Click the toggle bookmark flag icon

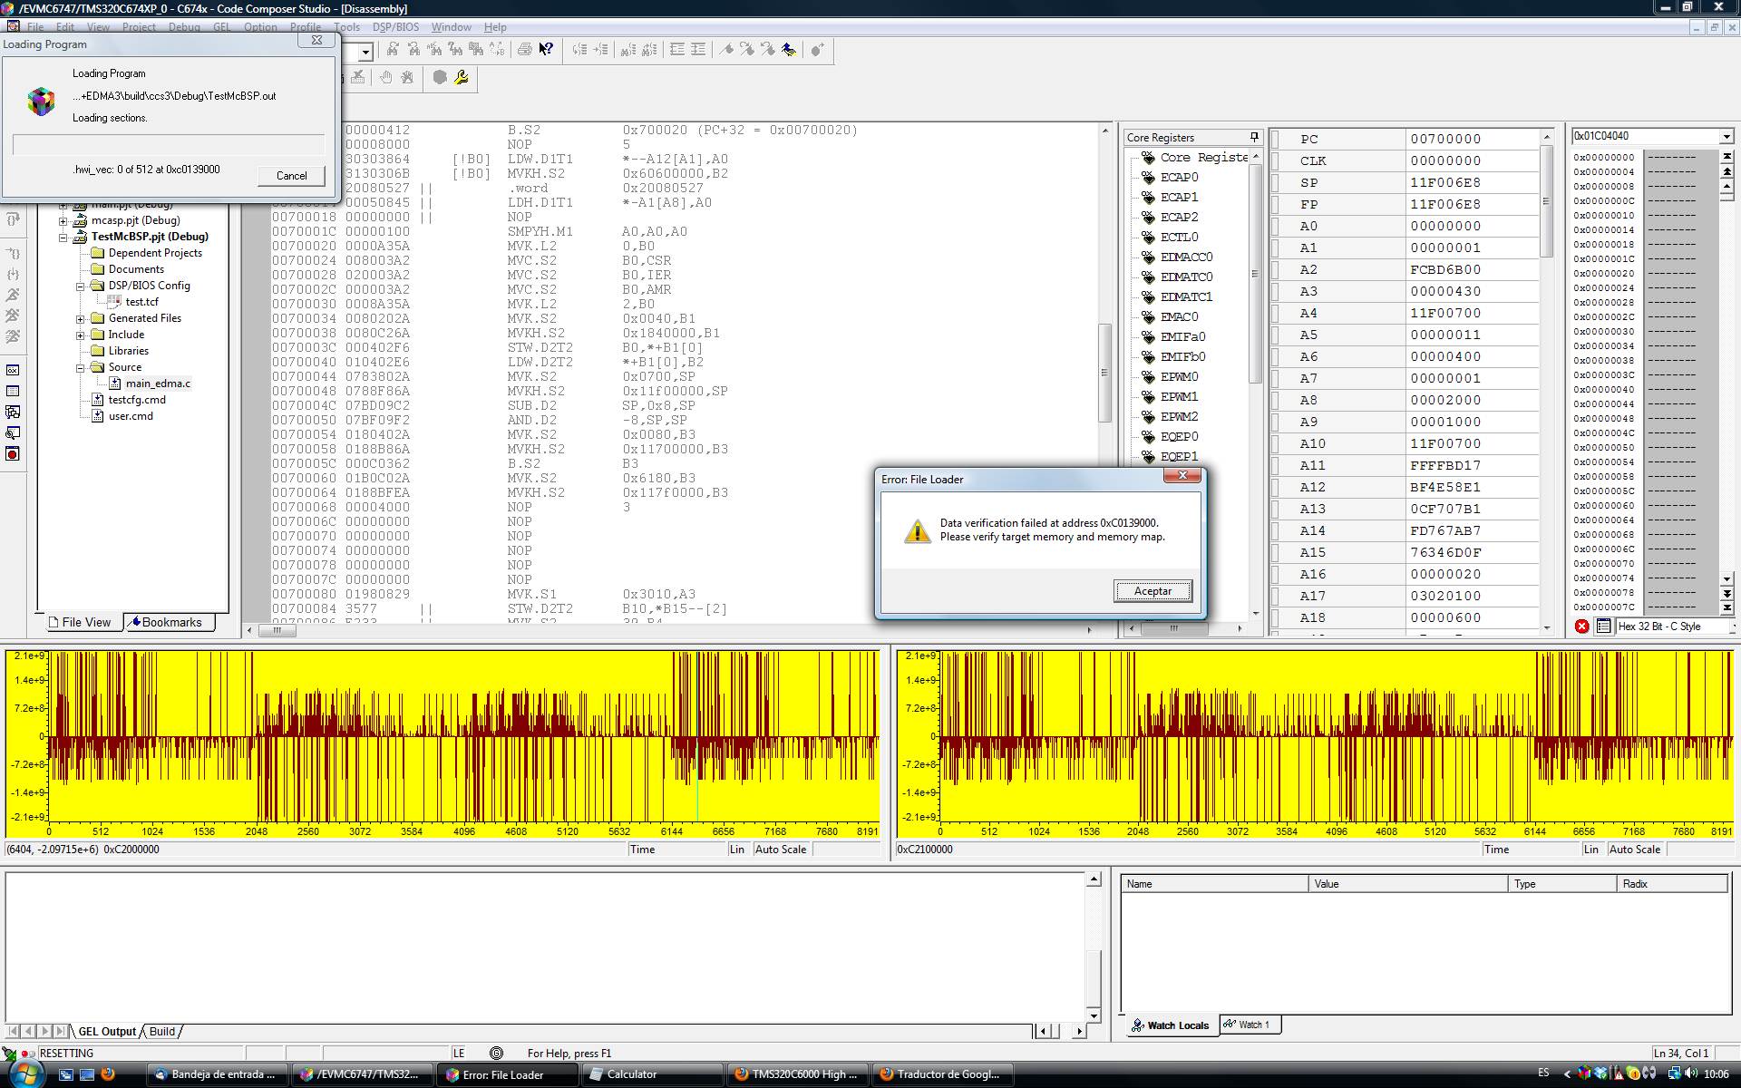(x=726, y=49)
